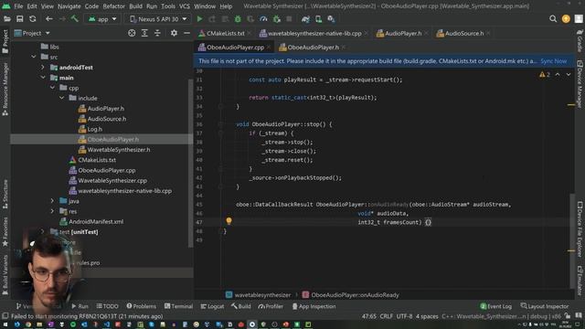Image resolution: width=585 pixels, height=329 pixels.
Task: Click the Debug app bug icon
Action: click(x=238, y=18)
